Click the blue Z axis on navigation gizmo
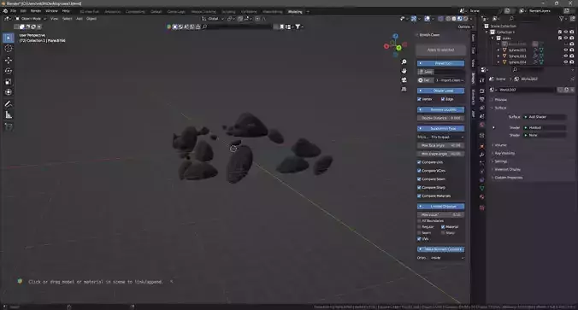The image size is (578, 310). (x=396, y=36)
